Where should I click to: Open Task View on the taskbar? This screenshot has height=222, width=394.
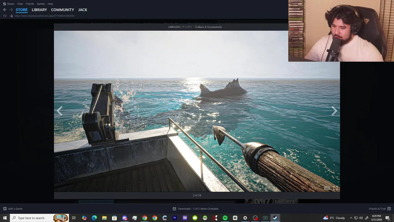74,218
